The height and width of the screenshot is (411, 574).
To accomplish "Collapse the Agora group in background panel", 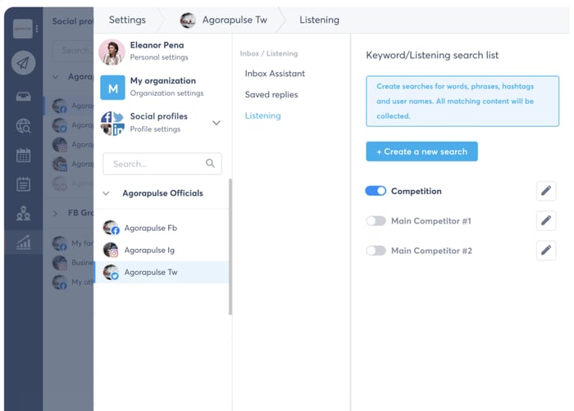I will coord(55,77).
